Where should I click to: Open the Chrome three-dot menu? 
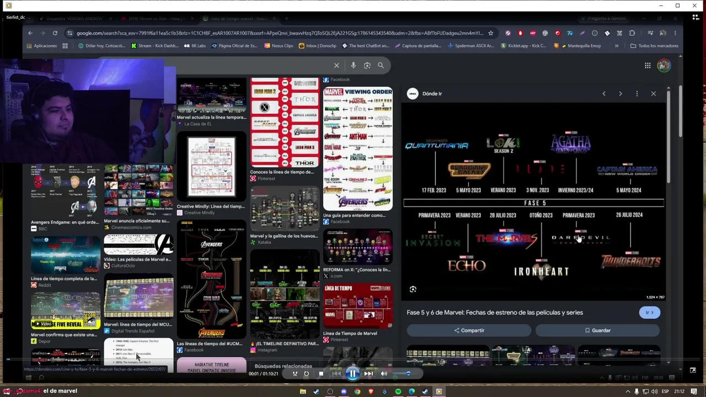click(675, 33)
